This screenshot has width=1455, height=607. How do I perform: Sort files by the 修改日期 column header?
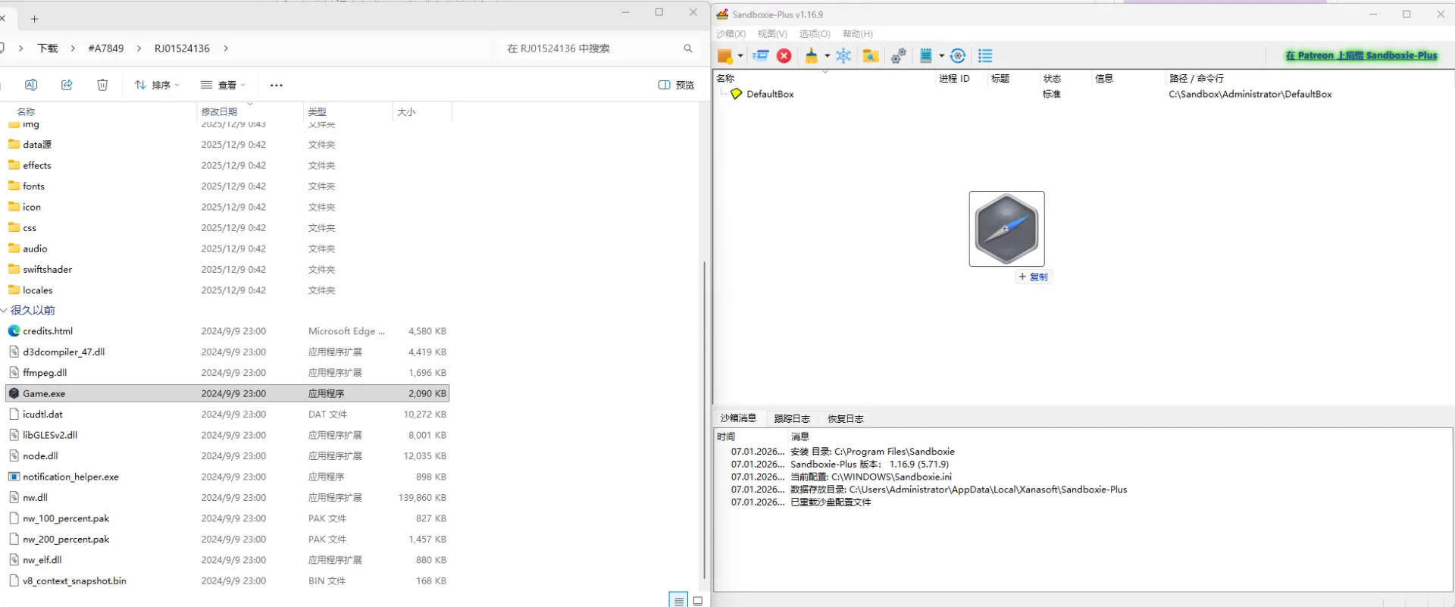pos(249,111)
